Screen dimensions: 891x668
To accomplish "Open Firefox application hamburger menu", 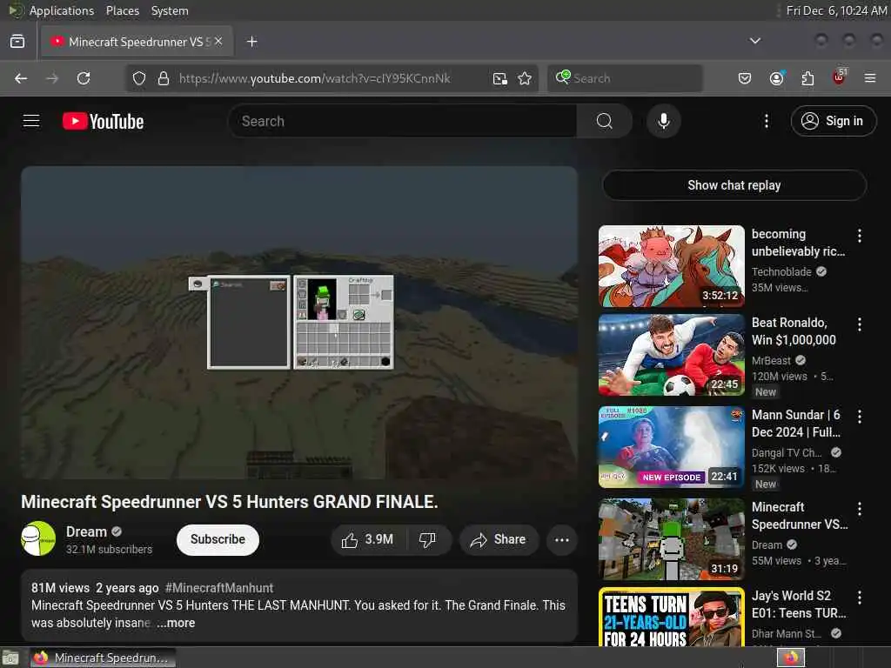I will point(870,78).
